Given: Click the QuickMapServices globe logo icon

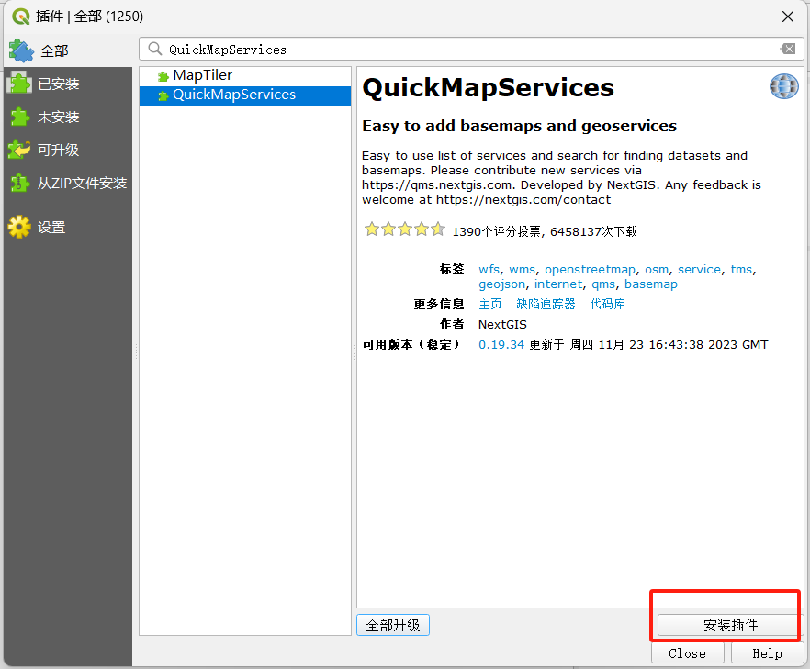Looking at the screenshot, I should click(x=783, y=85).
